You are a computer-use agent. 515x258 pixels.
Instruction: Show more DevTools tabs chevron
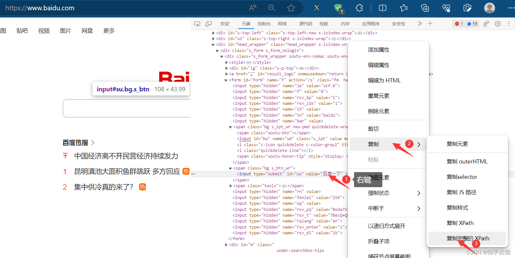420,23
